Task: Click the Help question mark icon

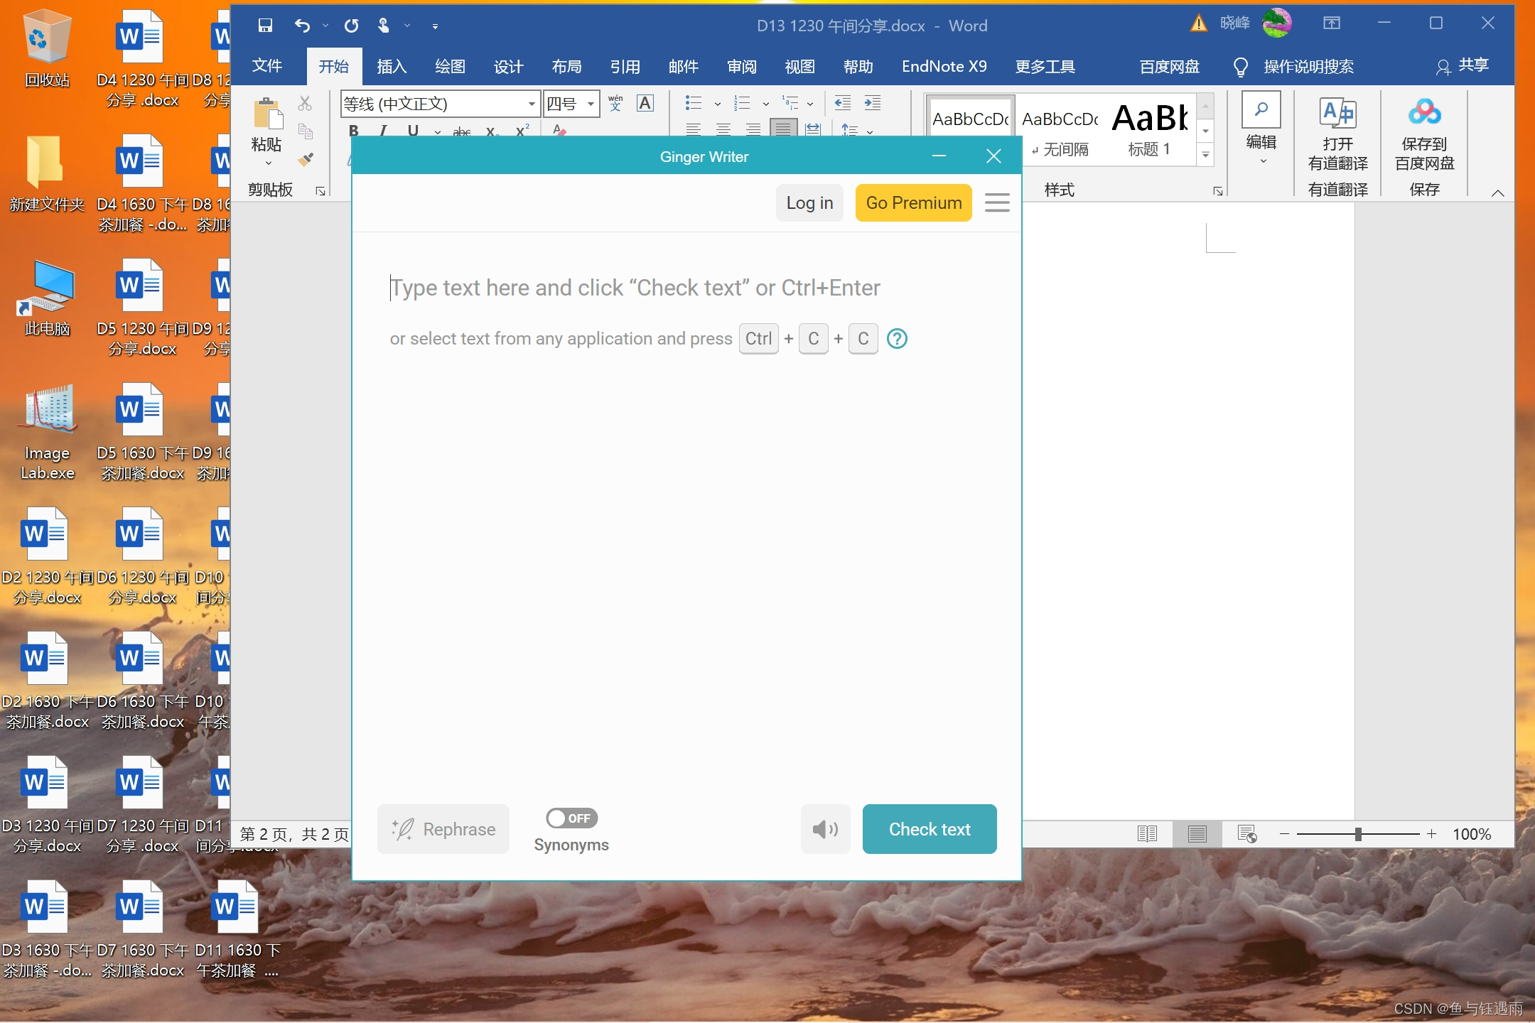Action: click(898, 338)
